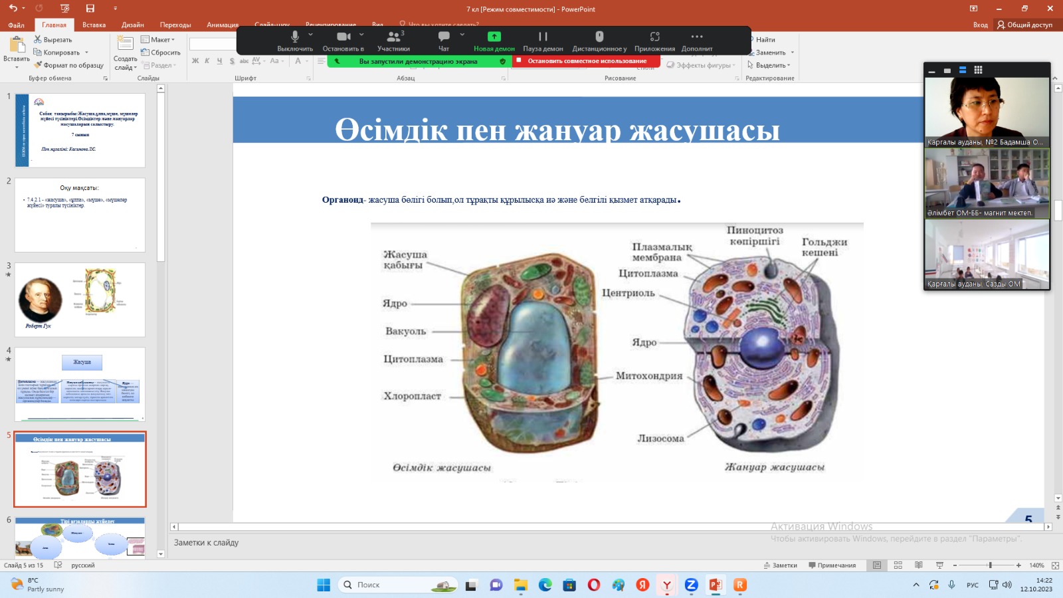Viewport: 1063px width, 598px height.
Task: Switch to the Анимация ribbon tab
Action: coord(223,25)
